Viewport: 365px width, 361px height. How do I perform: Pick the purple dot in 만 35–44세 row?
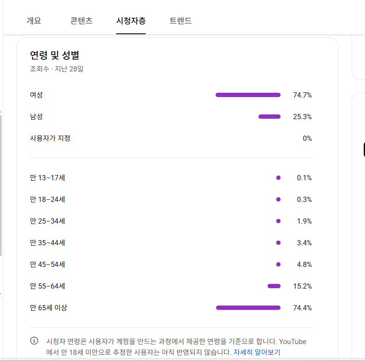pos(278,243)
